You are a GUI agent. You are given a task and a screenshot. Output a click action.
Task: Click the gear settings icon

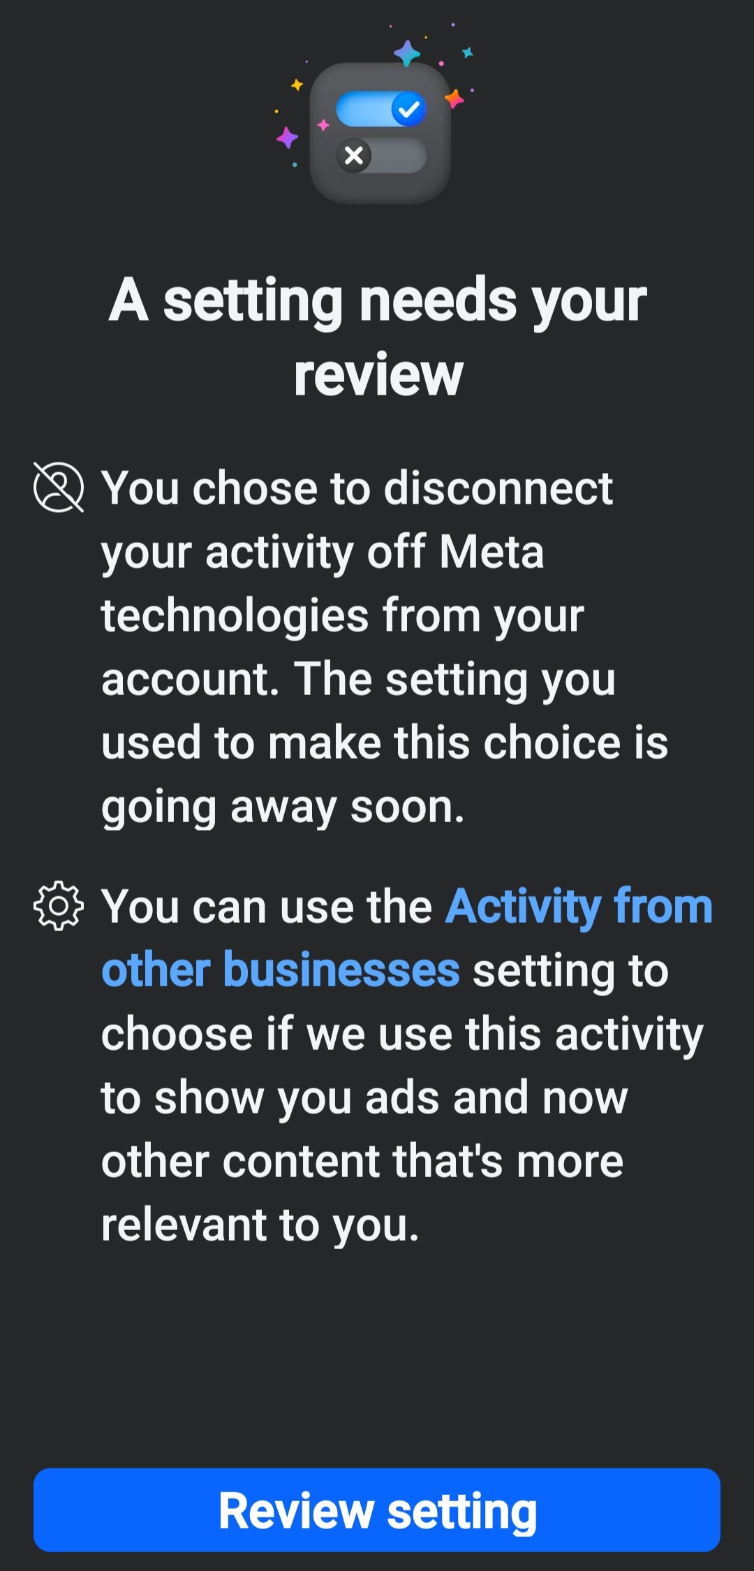point(59,905)
